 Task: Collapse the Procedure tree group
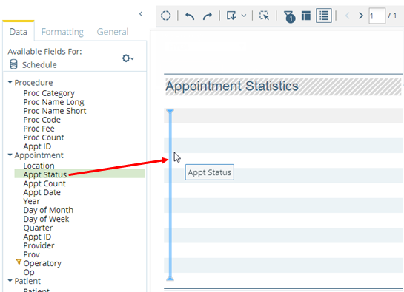point(10,82)
